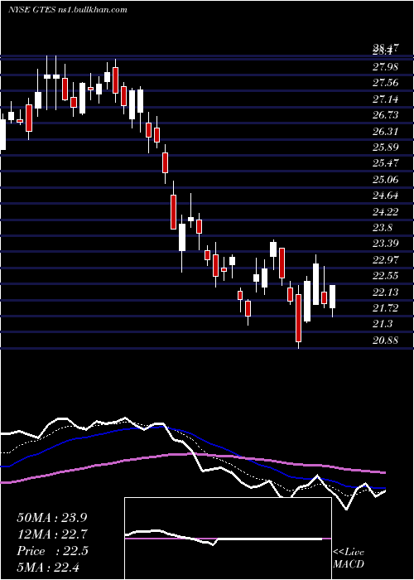The width and height of the screenshot is (414, 580).
Task: Click the 24.22 price axis label
Action: (x=386, y=212)
